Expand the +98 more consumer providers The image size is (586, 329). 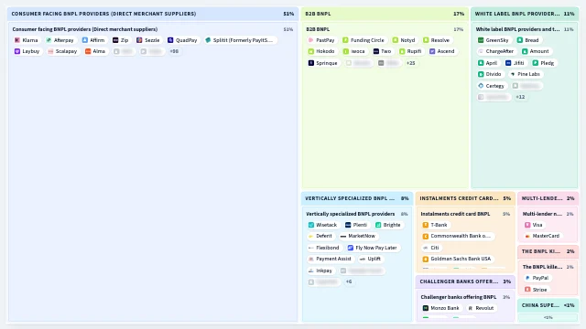pos(174,51)
